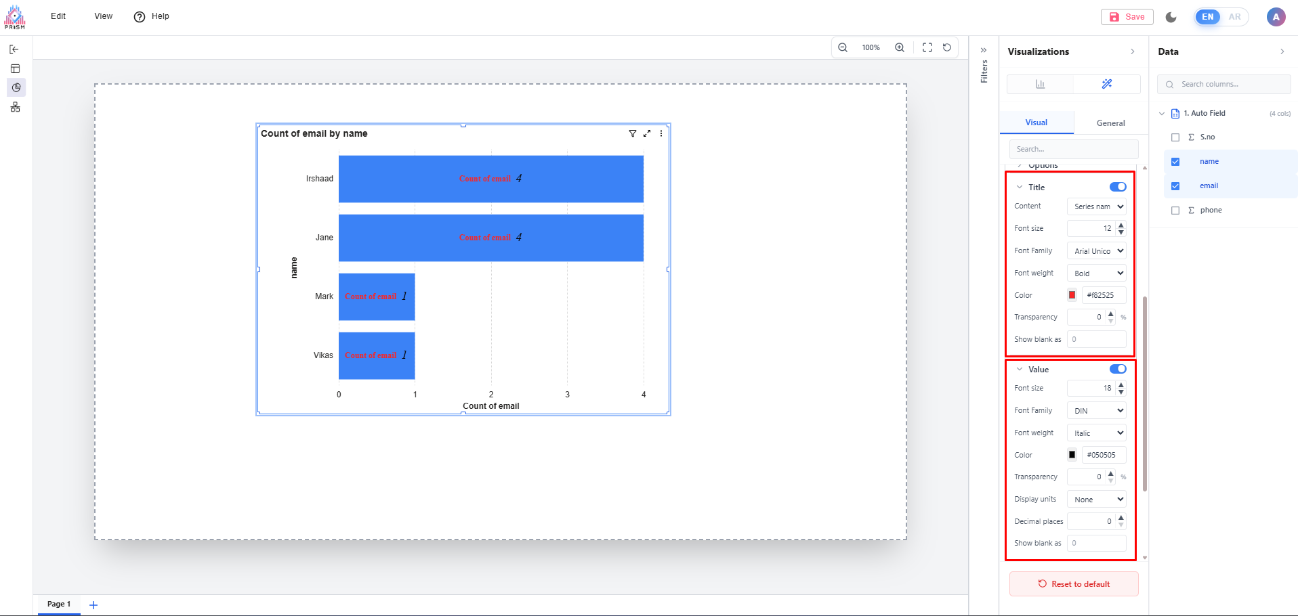Select the format visual paintbrush icon
Screen dimensions: 1298x616
[x=1107, y=84]
